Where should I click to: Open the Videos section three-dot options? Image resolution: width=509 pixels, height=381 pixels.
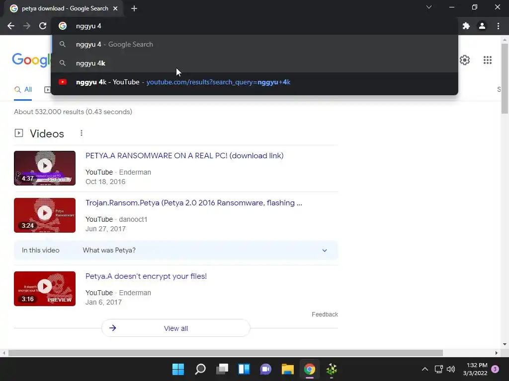click(x=82, y=133)
